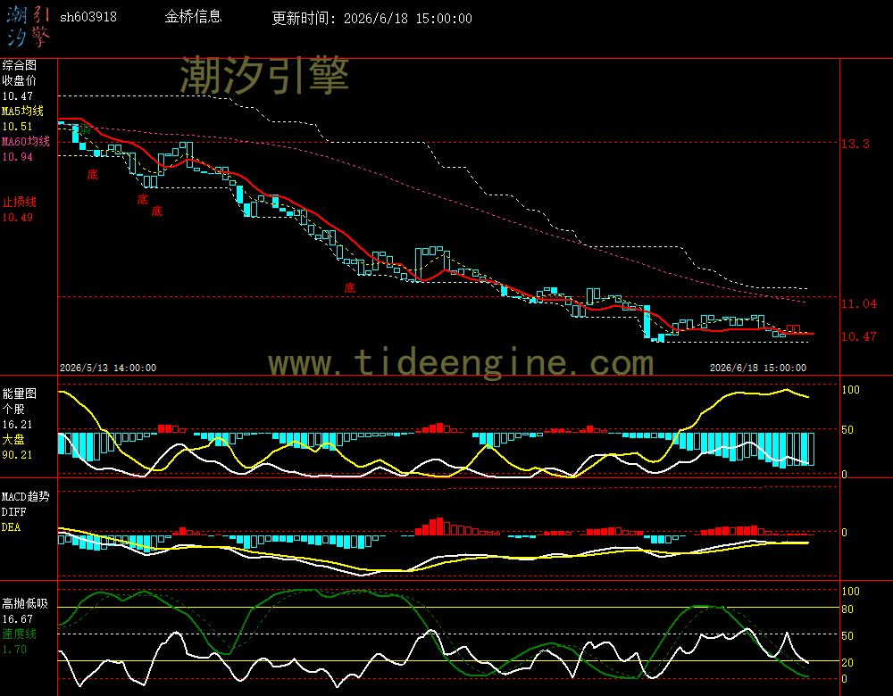This screenshot has width=893, height=696.
Task: Click the 11.04 price axis label
Action: point(859,303)
